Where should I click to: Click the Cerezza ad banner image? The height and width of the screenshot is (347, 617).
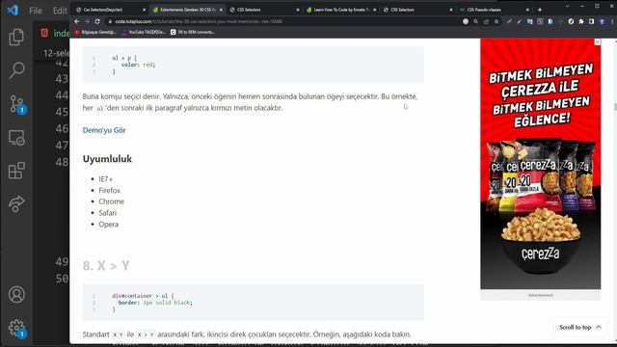click(540, 164)
